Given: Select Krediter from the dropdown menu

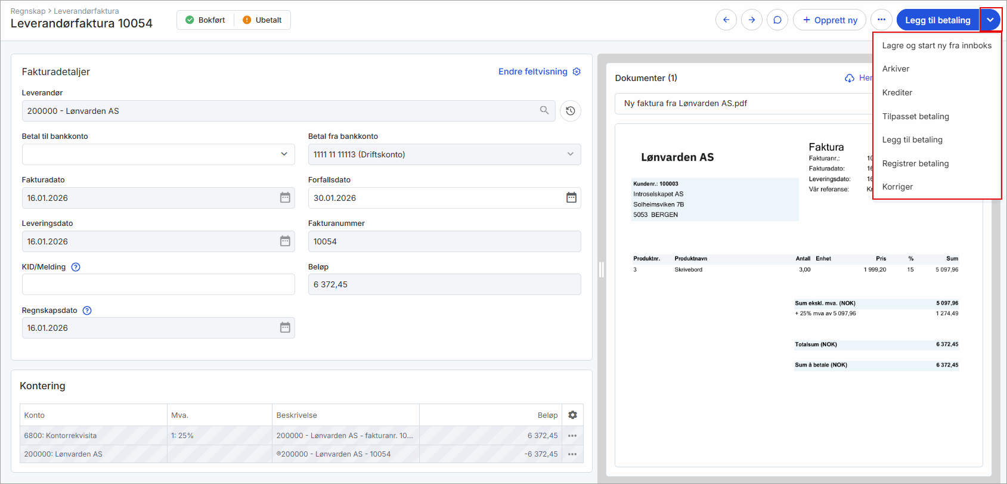Looking at the screenshot, I should coord(897,92).
